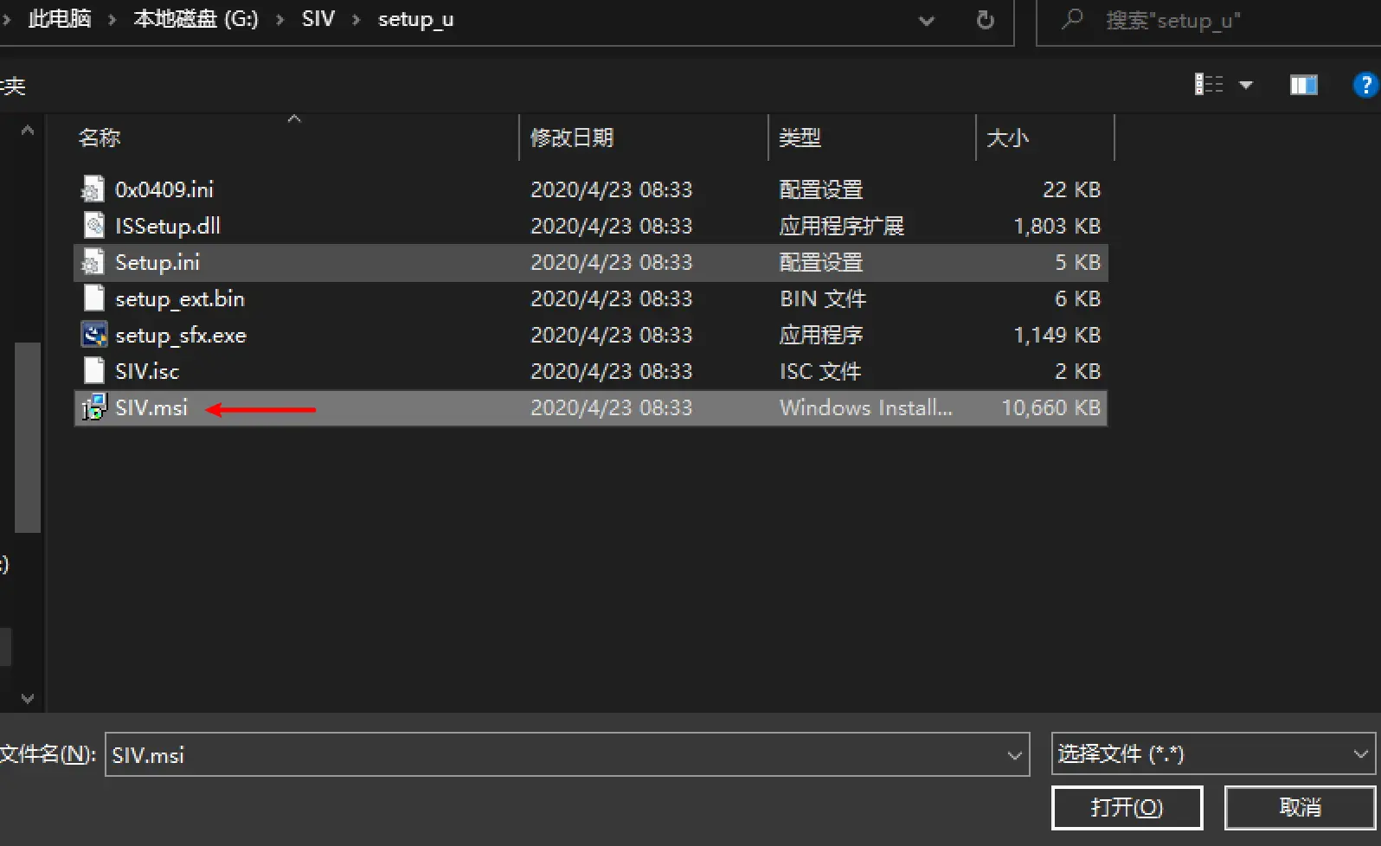The image size is (1381, 846).
Task: Click the setup_sfx.exe application icon
Action: (x=93, y=335)
